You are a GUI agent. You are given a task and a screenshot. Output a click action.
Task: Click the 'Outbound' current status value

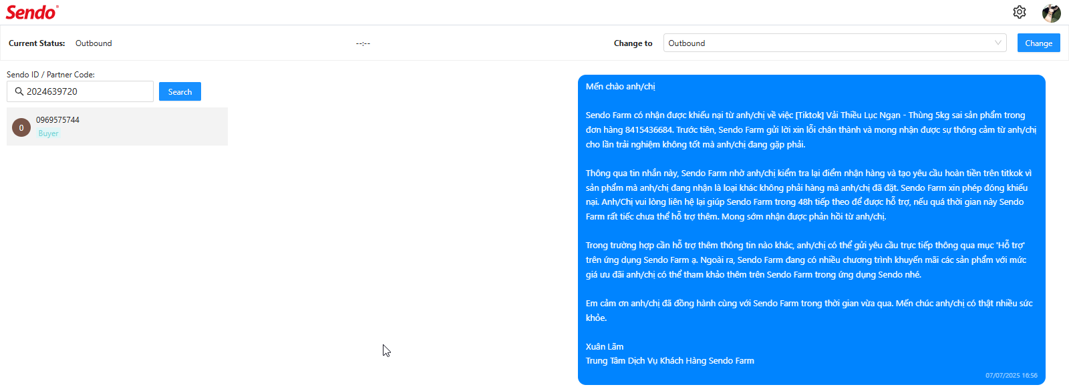coord(94,43)
